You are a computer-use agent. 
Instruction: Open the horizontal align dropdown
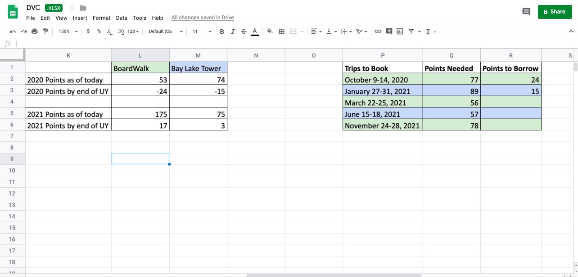pyautogui.click(x=317, y=31)
